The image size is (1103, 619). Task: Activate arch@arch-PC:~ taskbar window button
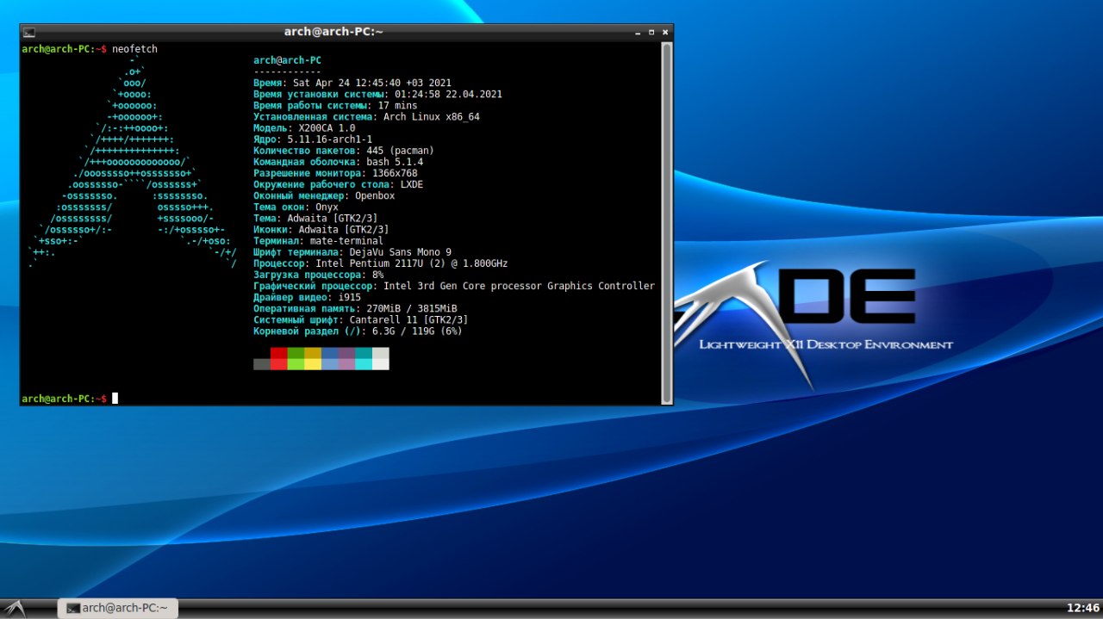pyautogui.click(x=117, y=608)
